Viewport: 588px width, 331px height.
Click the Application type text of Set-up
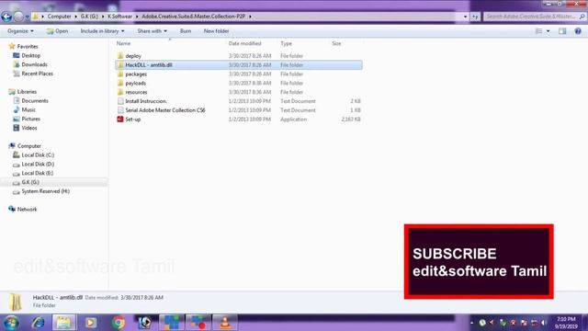coord(294,120)
